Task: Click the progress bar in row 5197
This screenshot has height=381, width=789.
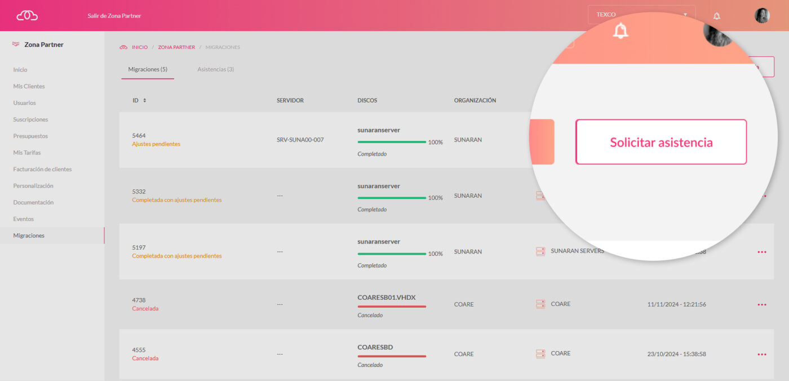Action: point(392,254)
